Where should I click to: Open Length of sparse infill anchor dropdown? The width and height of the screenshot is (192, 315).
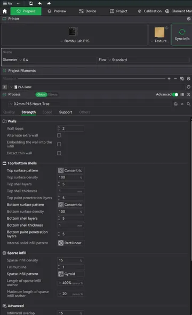(70, 283)
